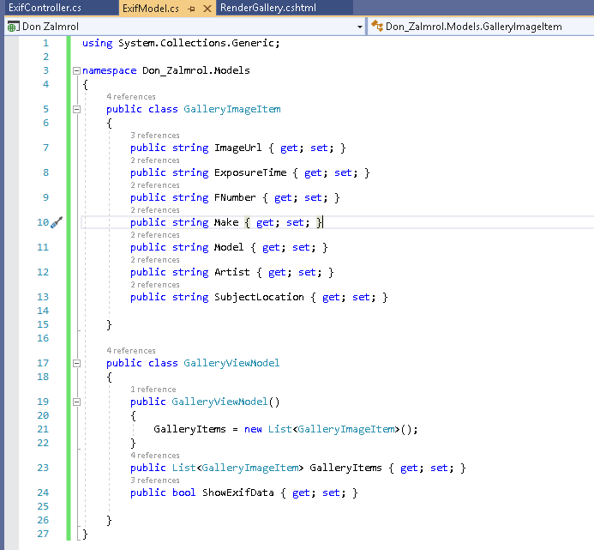Click the project icon beside Don Zalmrol

point(13,27)
